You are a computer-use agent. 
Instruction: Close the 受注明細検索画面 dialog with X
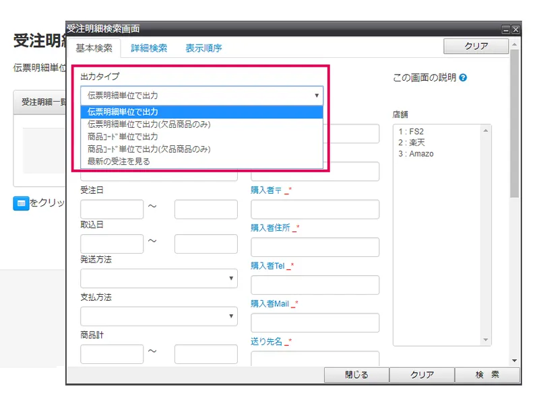click(x=515, y=30)
